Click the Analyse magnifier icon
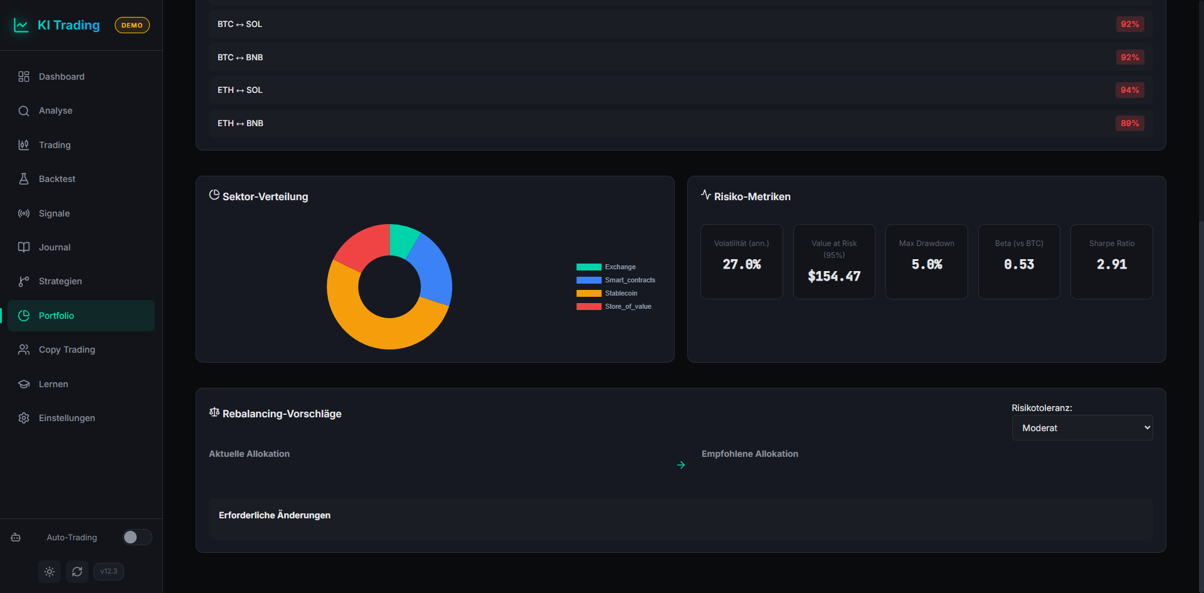Viewport: 1204px width, 593px height. coord(24,111)
